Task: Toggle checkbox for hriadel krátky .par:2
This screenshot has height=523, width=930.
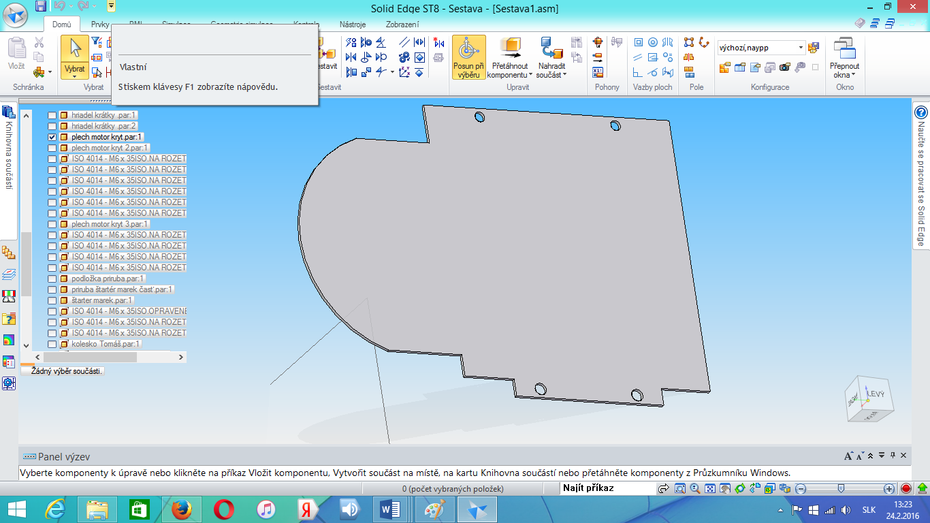Action: [x=52, y=126]
